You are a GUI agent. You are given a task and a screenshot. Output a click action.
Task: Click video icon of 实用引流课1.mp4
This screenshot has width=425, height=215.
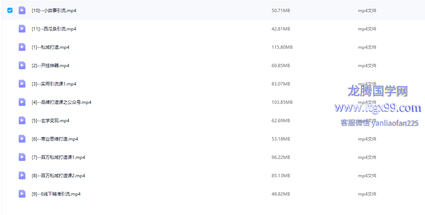click(22, 84)
